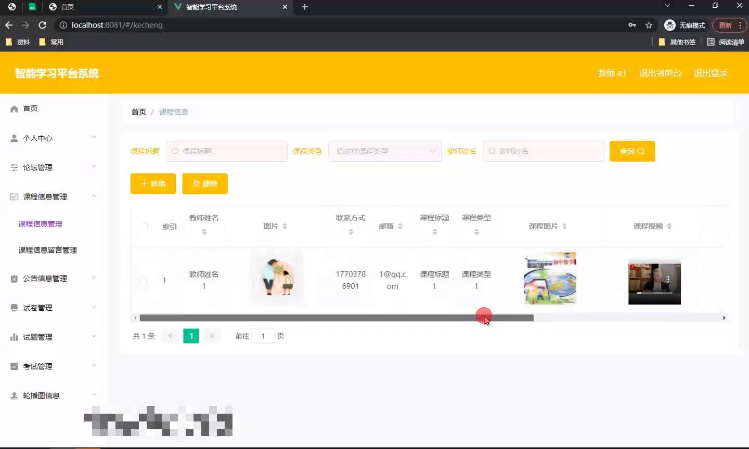Select the 公告信息管理 megaphone icon
The width and height of the screenshot is (749, 449).
(x=14, y=278)
